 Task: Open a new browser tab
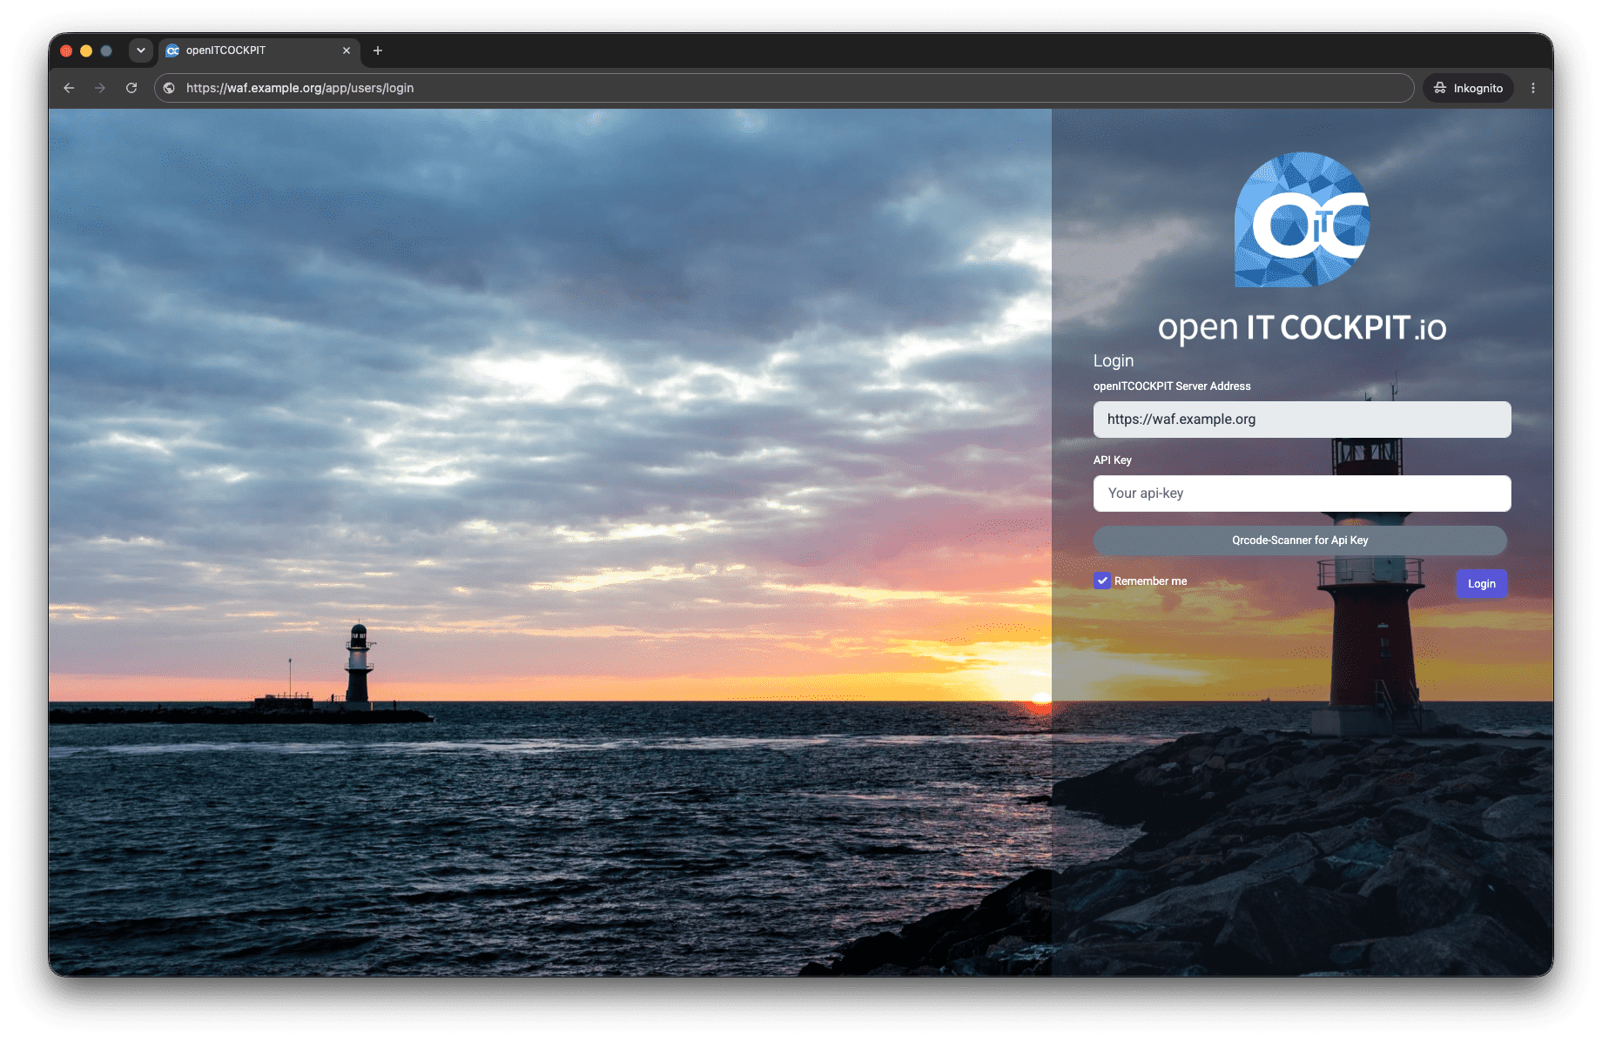378,50
